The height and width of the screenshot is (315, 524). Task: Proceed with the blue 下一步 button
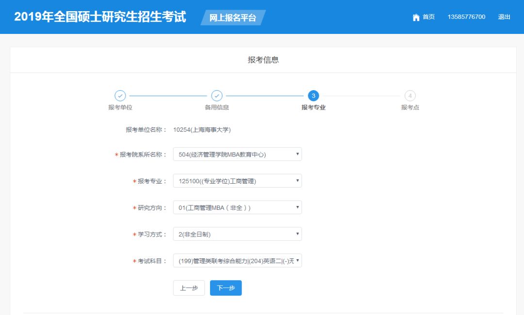[x=226, y=288]
